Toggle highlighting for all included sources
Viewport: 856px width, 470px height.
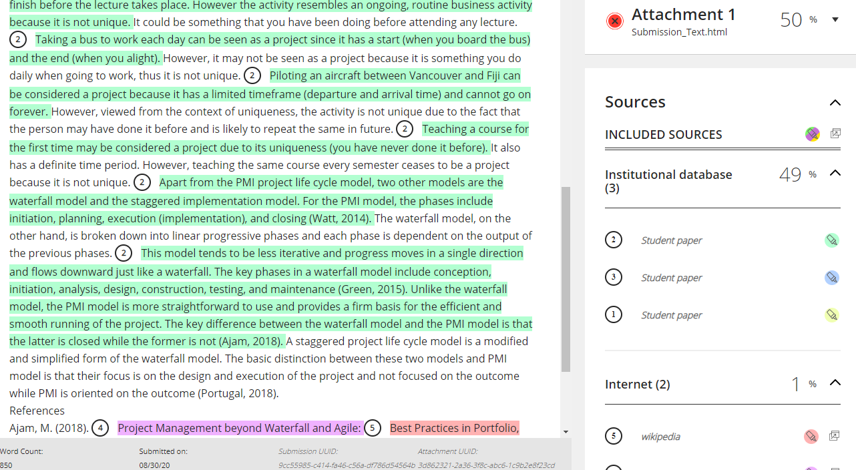point(812,134)
